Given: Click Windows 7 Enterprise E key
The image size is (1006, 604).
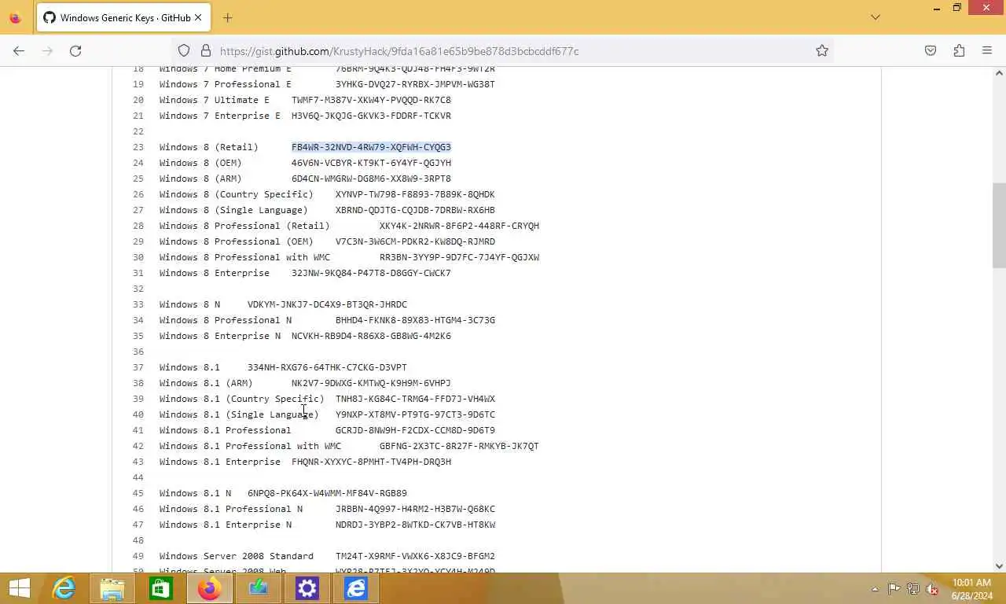Looking at the screenshot, I should (371, 116).
